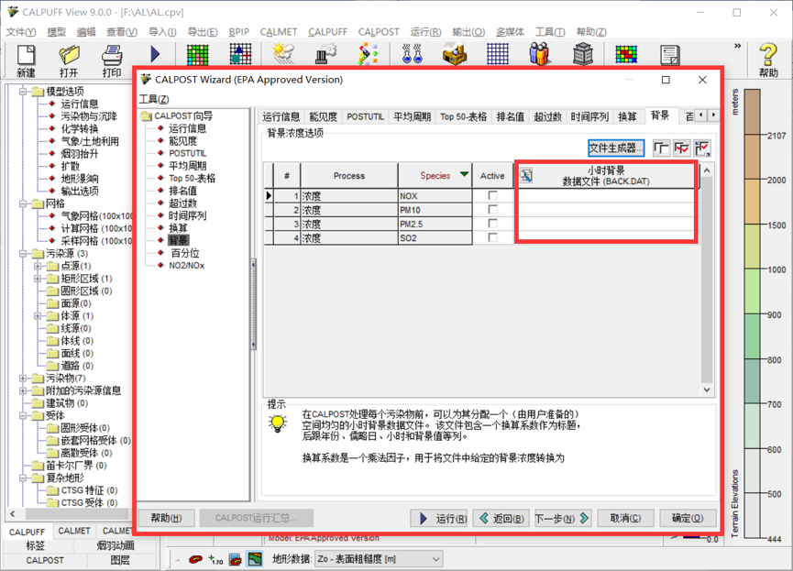
Task: Collapse the 模型选项 tree node
Action: click(23, 92)
